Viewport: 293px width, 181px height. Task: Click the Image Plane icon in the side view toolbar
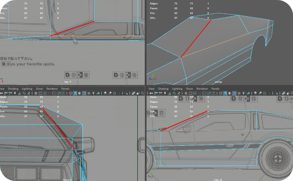click(169, 93)
